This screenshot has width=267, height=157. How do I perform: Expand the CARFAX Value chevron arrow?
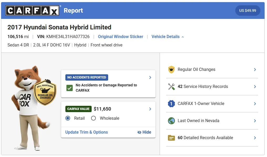[150, 109]
